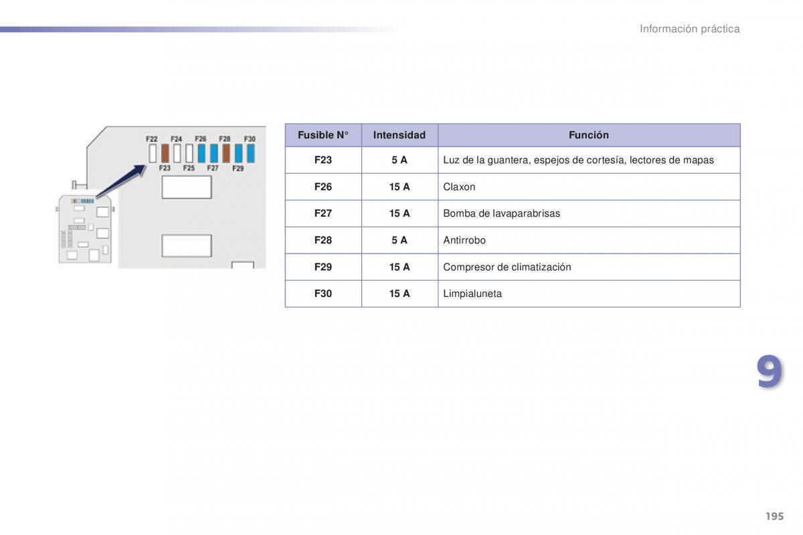Viewport: 803px width, 535px height.
Task: Select the 'Compresor de climatización' cell
Action: click(x=589, y=267)
